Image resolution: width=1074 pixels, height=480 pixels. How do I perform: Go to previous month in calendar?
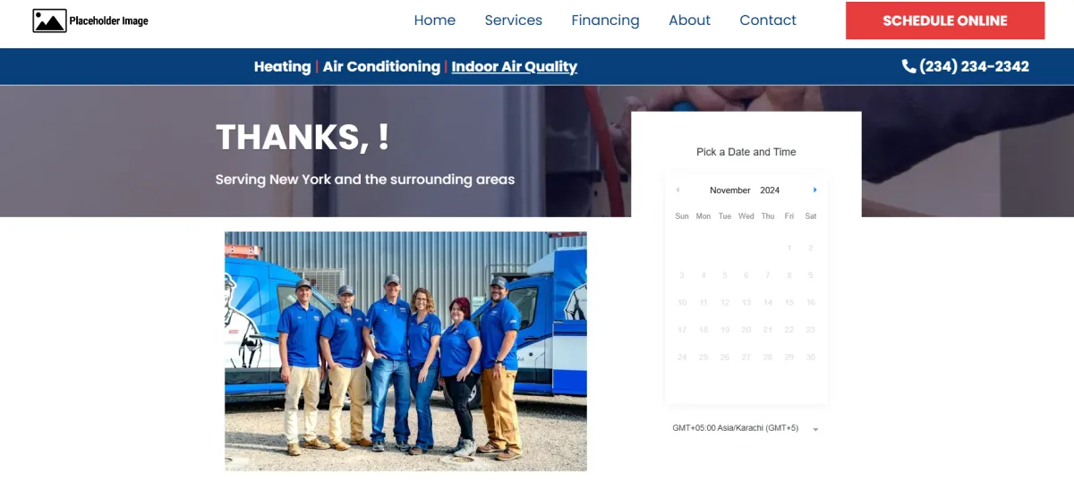pyautogui.click(x=678, y=189)
